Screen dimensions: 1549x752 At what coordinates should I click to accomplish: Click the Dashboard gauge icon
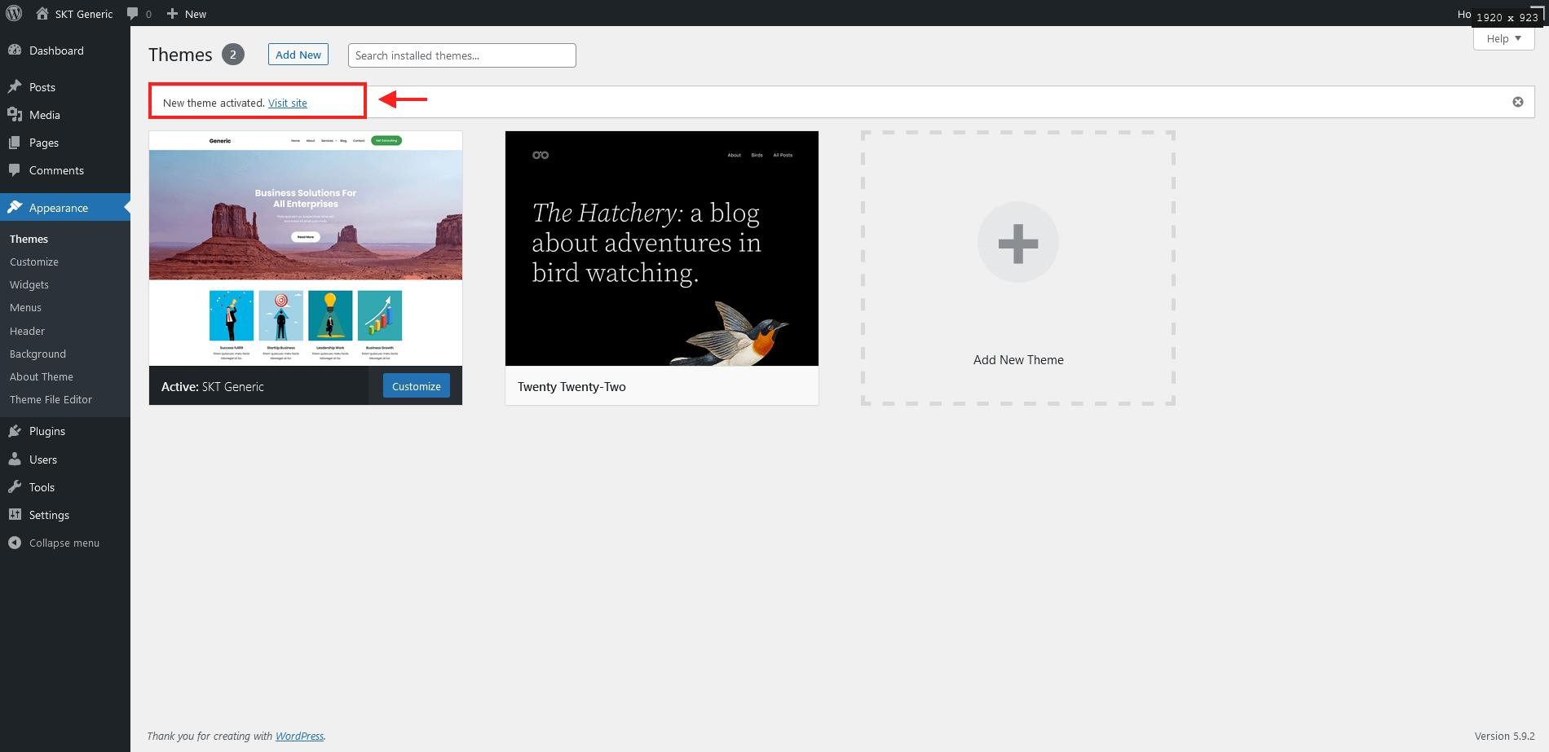pyautogui.click(x=15, y=50)
